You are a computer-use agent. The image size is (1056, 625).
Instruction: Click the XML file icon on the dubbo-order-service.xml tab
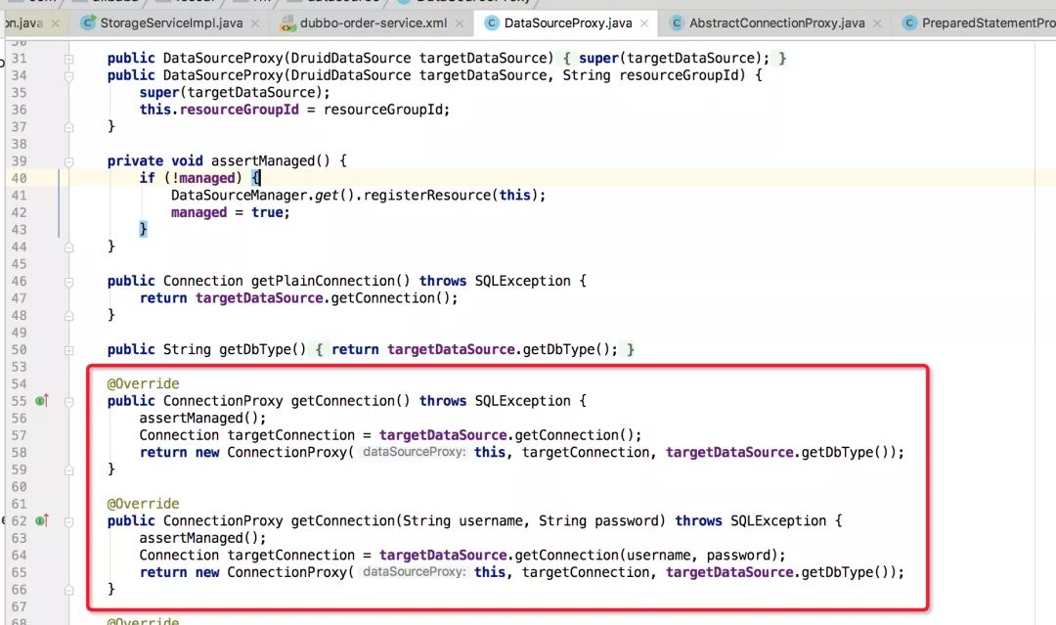(x=288, y=24)
